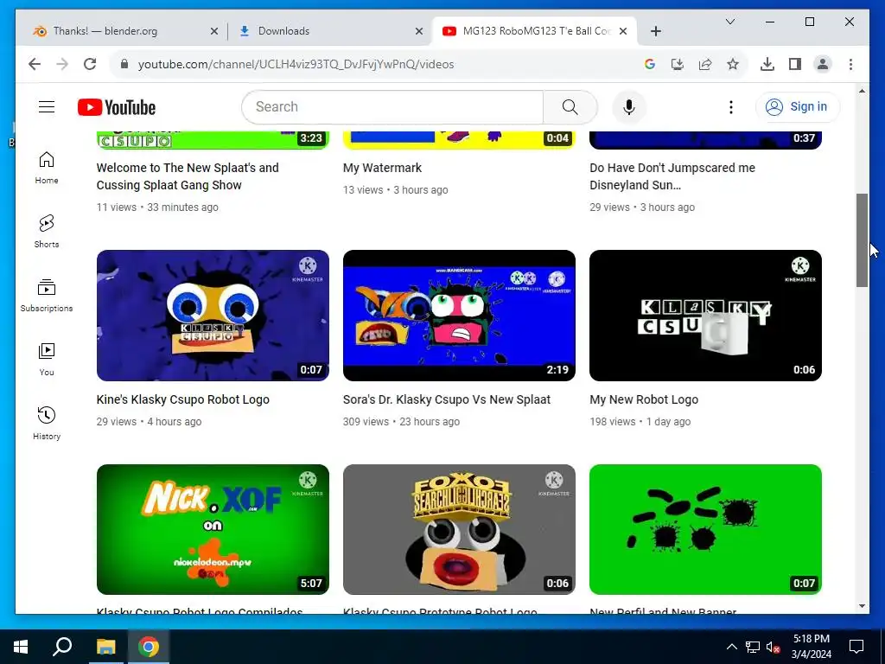Close the YouTube tab
This screenshot has height=664, width=885.
point(623,31)
